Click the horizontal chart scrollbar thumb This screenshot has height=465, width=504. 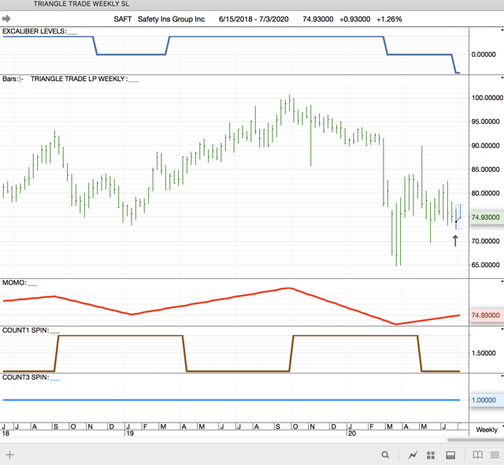click(476, 440)
